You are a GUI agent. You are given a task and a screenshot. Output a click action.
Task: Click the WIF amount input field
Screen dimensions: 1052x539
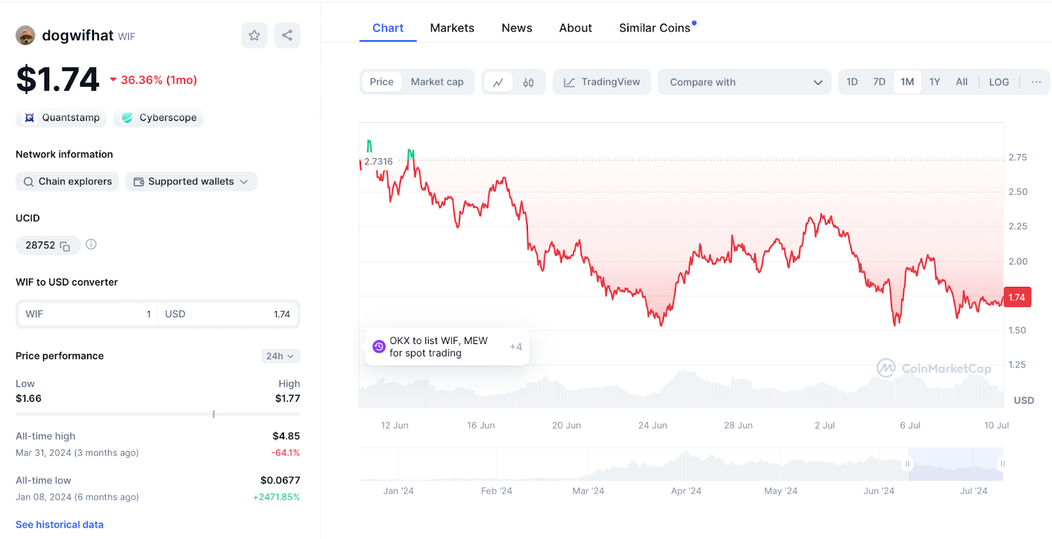88,314
